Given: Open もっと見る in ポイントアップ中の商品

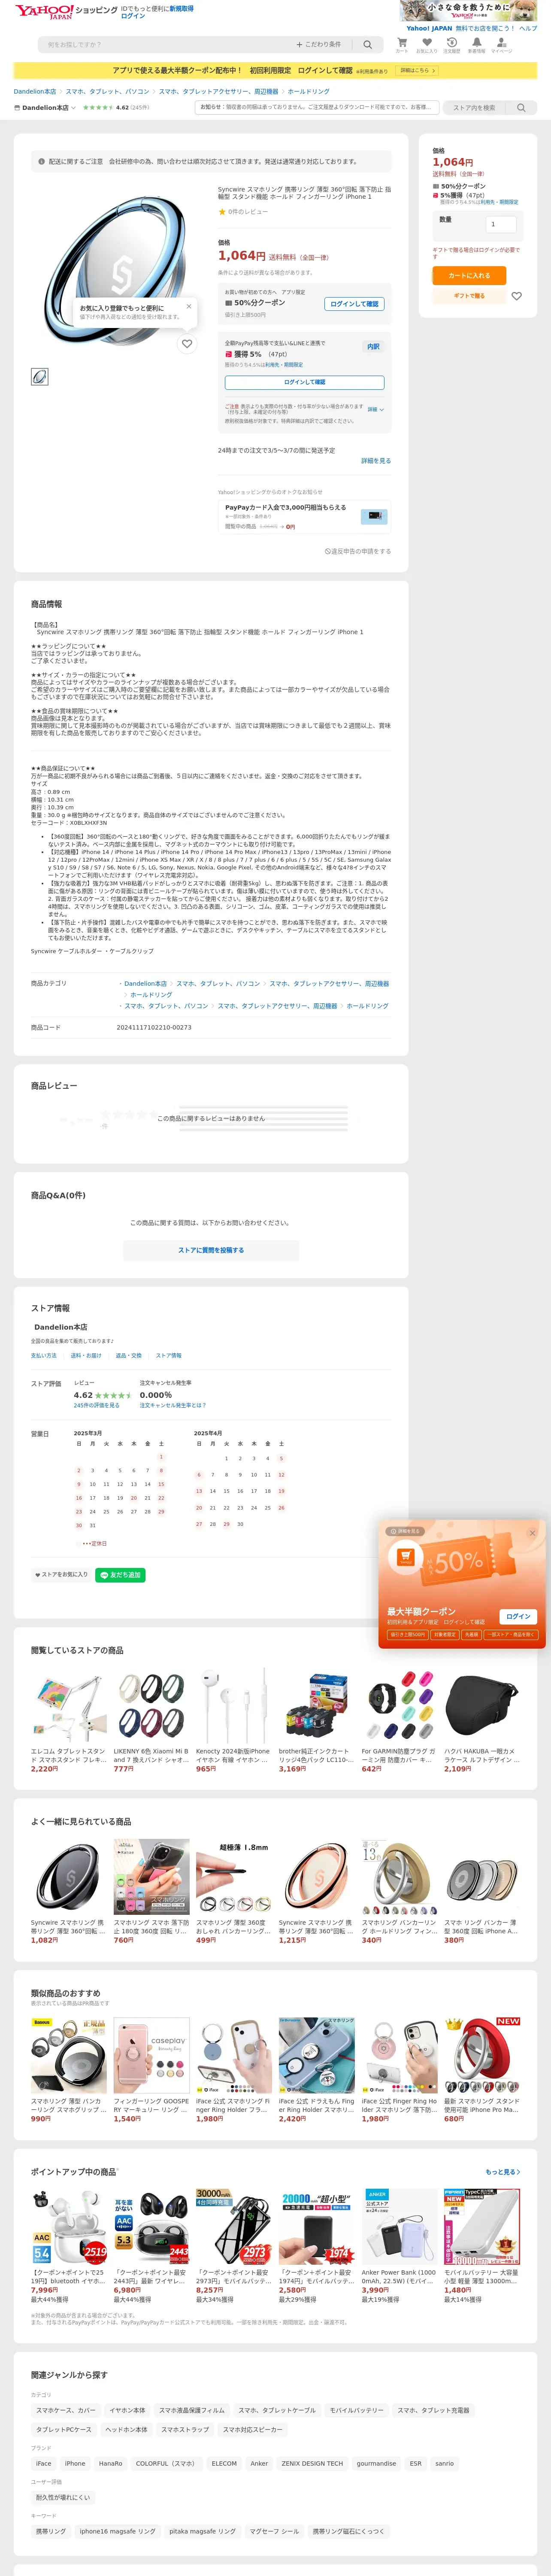Looking at the screenshot, I should point(502,2172).
